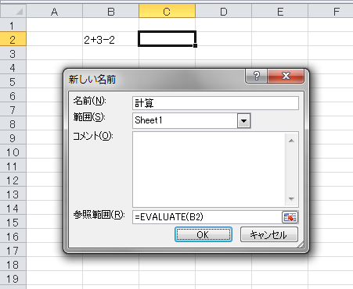This screenshot has width=353, height=289.
Task: Click the キャンセル button
Action: [x=268, y=234]
